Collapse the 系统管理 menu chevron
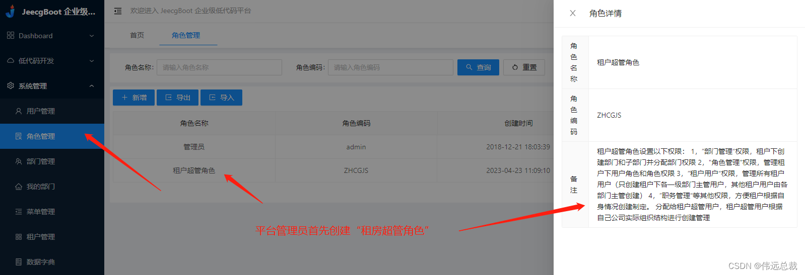The image size is (805, 275). coord(92,86)
